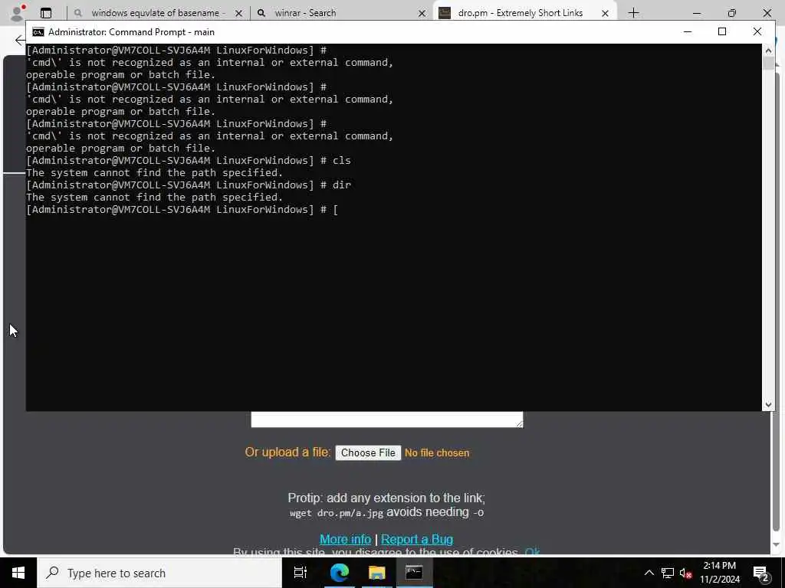
Task: Click the last prompt line ending with '['
Action: [182, 210]
